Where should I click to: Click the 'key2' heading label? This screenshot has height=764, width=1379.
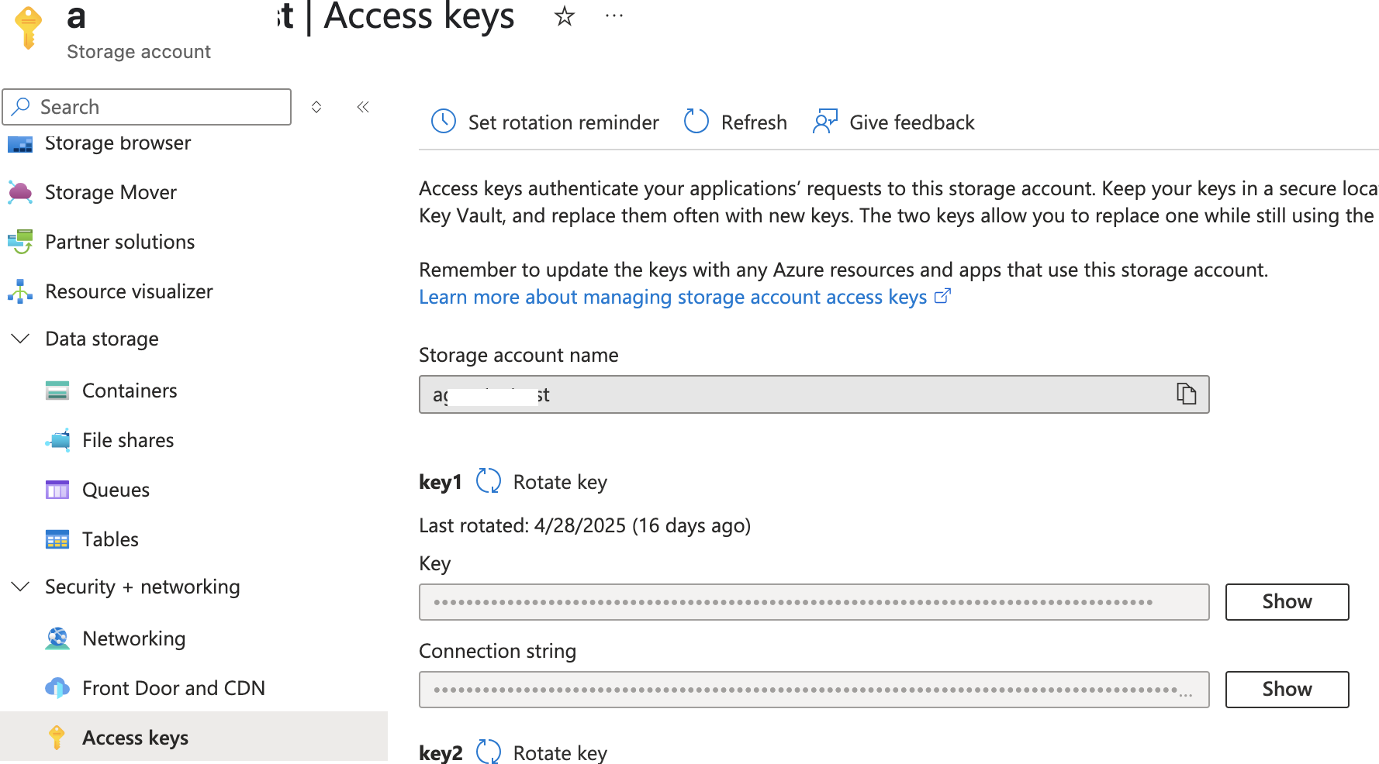pyautogui.click(x=441, y=752)
